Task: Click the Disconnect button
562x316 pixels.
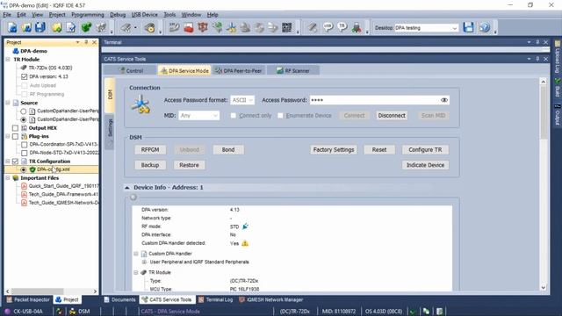Action: (392, 115)
